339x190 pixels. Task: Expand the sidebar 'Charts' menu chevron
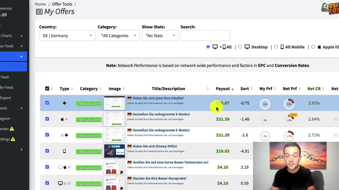point(21,36)
